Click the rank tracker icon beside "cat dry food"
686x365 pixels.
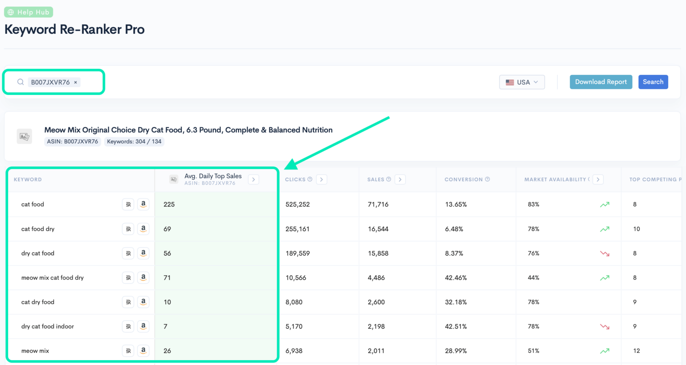[128, 302]
